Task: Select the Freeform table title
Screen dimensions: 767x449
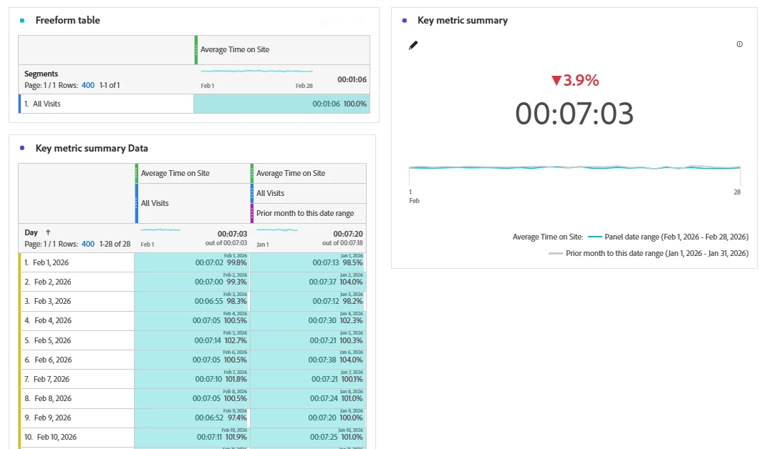Action: coord(67,21)
